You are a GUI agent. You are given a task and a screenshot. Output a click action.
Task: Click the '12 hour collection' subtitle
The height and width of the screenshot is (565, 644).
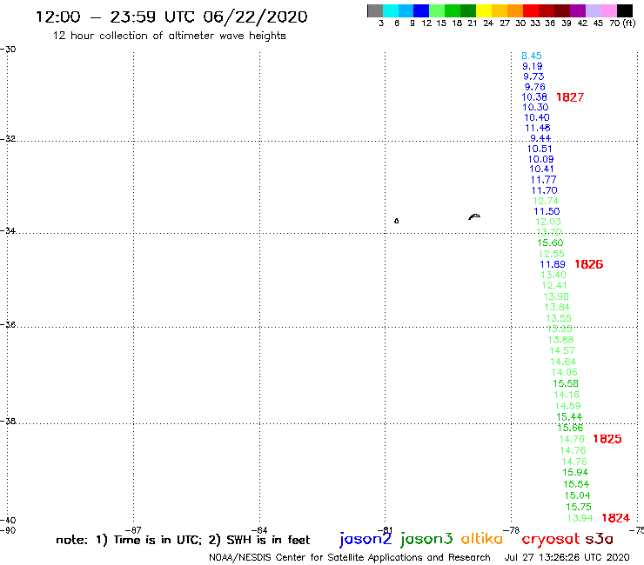169,36
